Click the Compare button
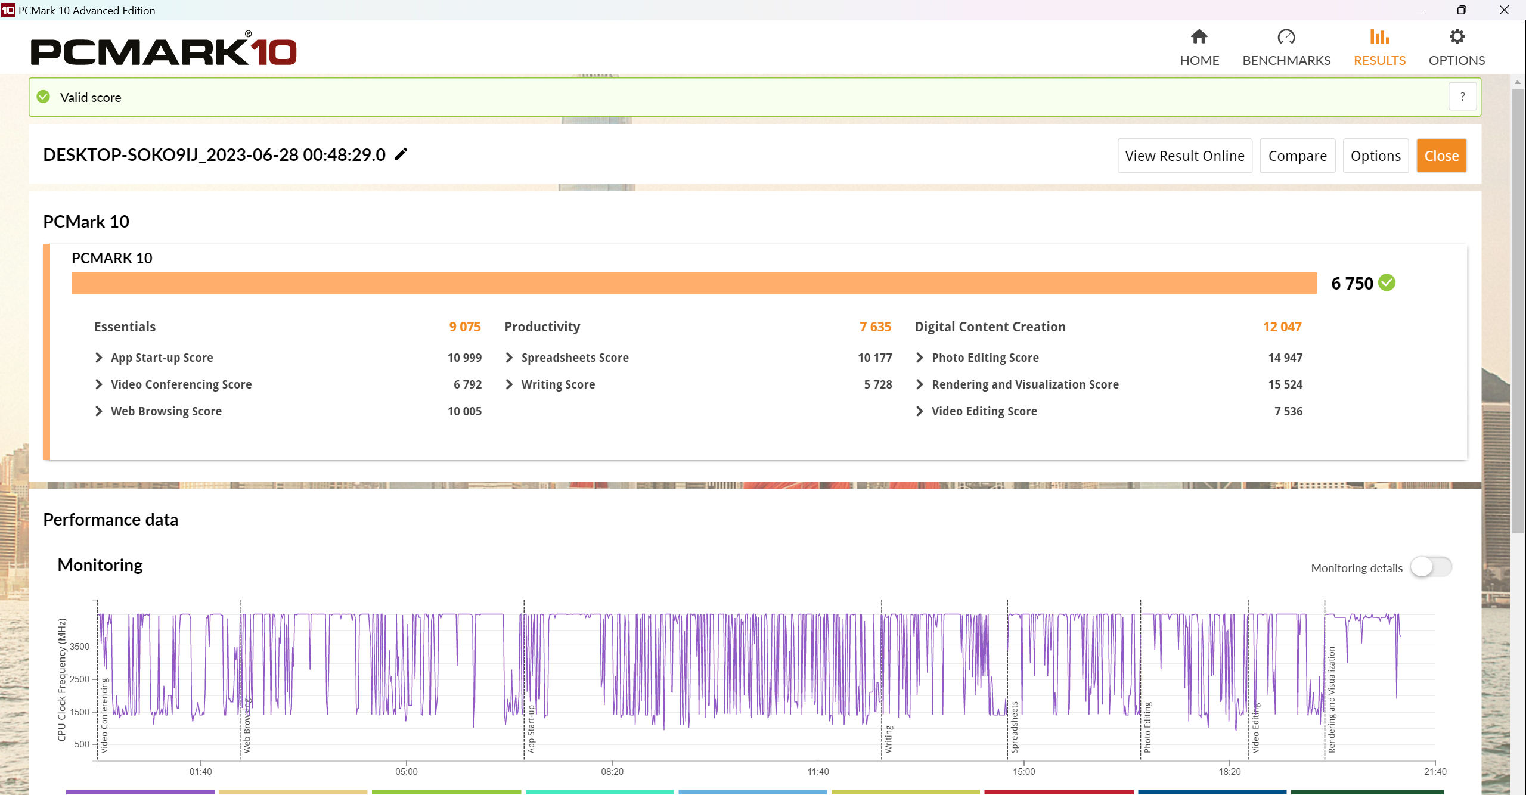The width and height of the screenshot is (1526, 795). pos(1297,156)
